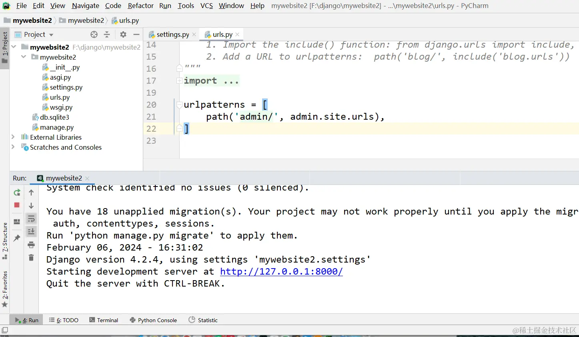The image size is (579, 337).
Task: Open __init__.py in project tree
Action: [x=61, y=67]
